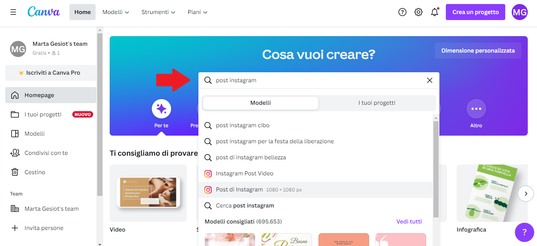Expand the Strumenti dropdown
Viewport: 537px width, 246px height.
click(158, 12)
